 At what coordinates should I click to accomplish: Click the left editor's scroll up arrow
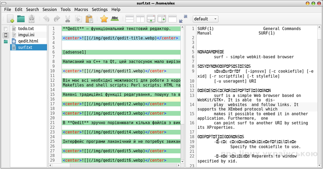point(182,27)
